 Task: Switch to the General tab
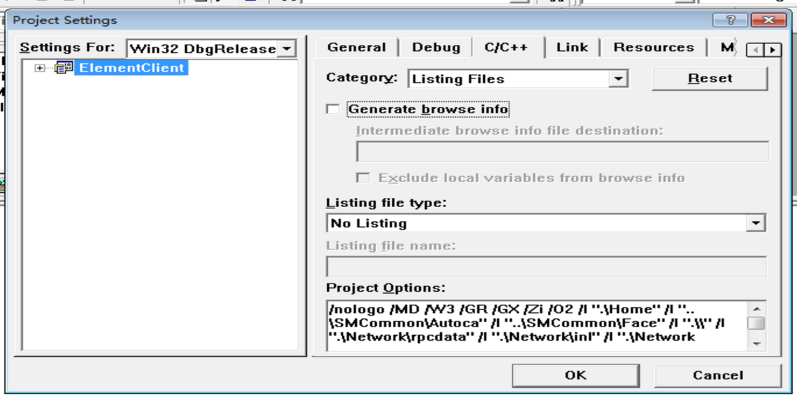(x=357, y=47)
